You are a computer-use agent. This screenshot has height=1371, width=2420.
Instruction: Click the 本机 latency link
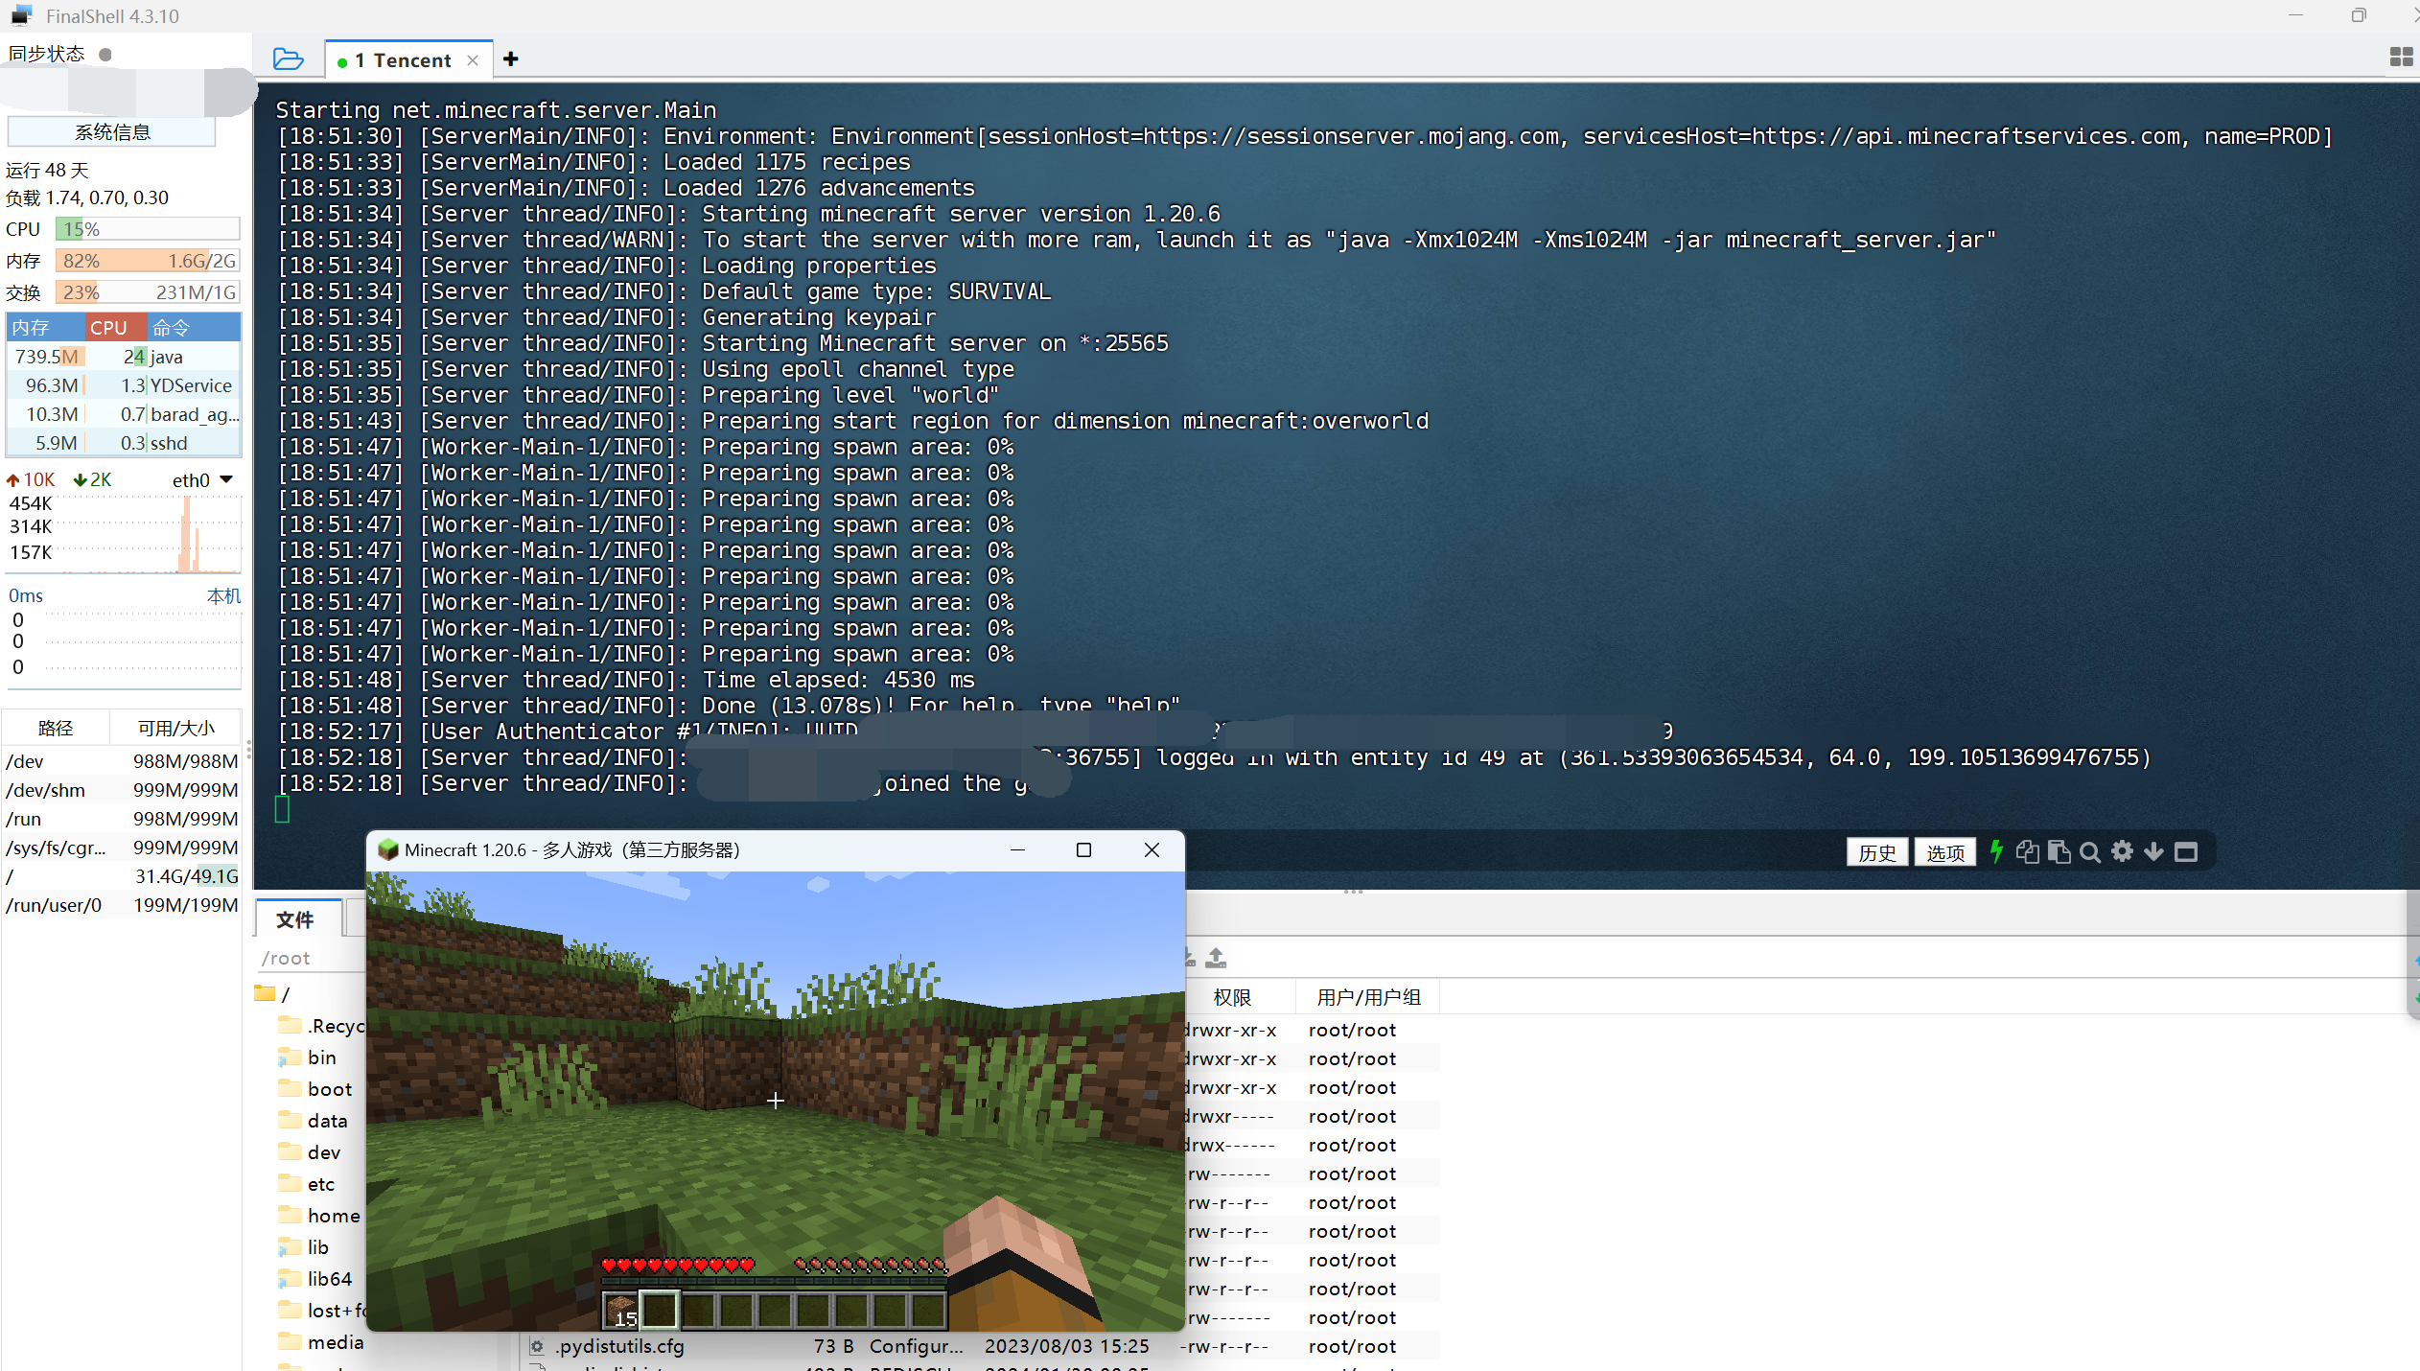pyautogui.click(x=223, y=595)
